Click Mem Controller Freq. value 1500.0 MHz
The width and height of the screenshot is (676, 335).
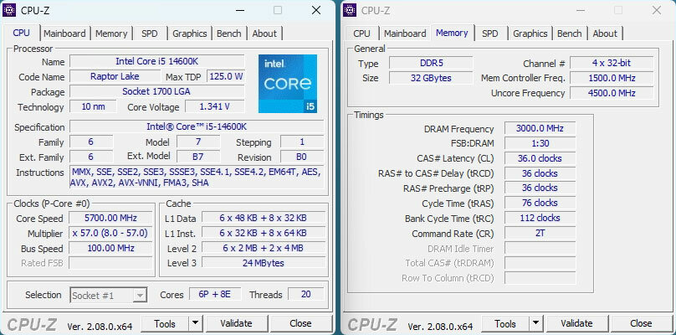(x=612, y=78)
